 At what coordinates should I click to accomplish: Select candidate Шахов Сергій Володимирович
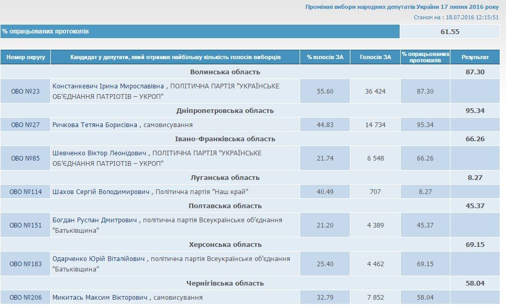(x=101, y=192)
